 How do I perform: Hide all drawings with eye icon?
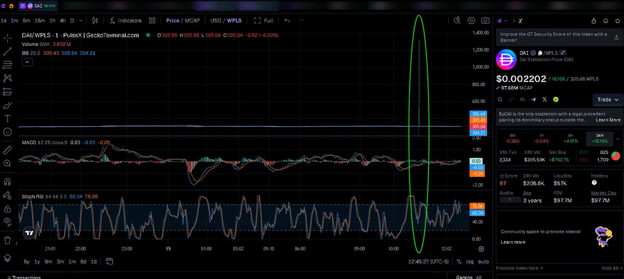7,222
